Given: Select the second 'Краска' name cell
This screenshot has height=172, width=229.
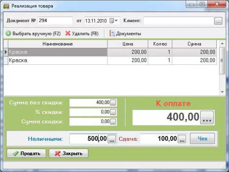Looking at the screenshot, I should pyautogui.click(x=58, y=61).
